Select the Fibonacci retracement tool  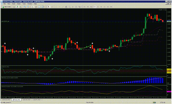click(69, 7)
